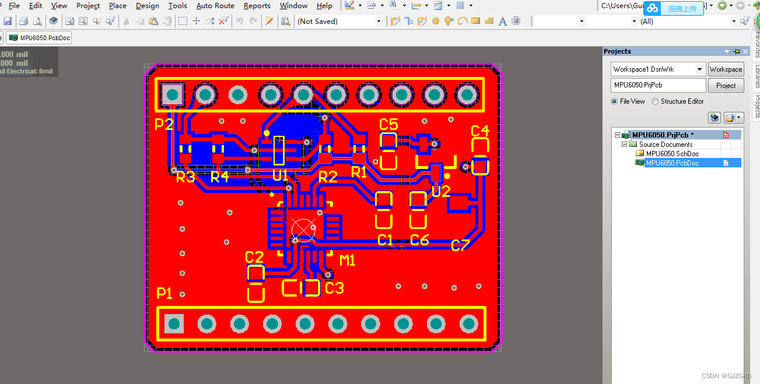The width and height of the screenshot is (760, 384).
Task: Click the Clear Filter red X icon
Action: (223, 21)
